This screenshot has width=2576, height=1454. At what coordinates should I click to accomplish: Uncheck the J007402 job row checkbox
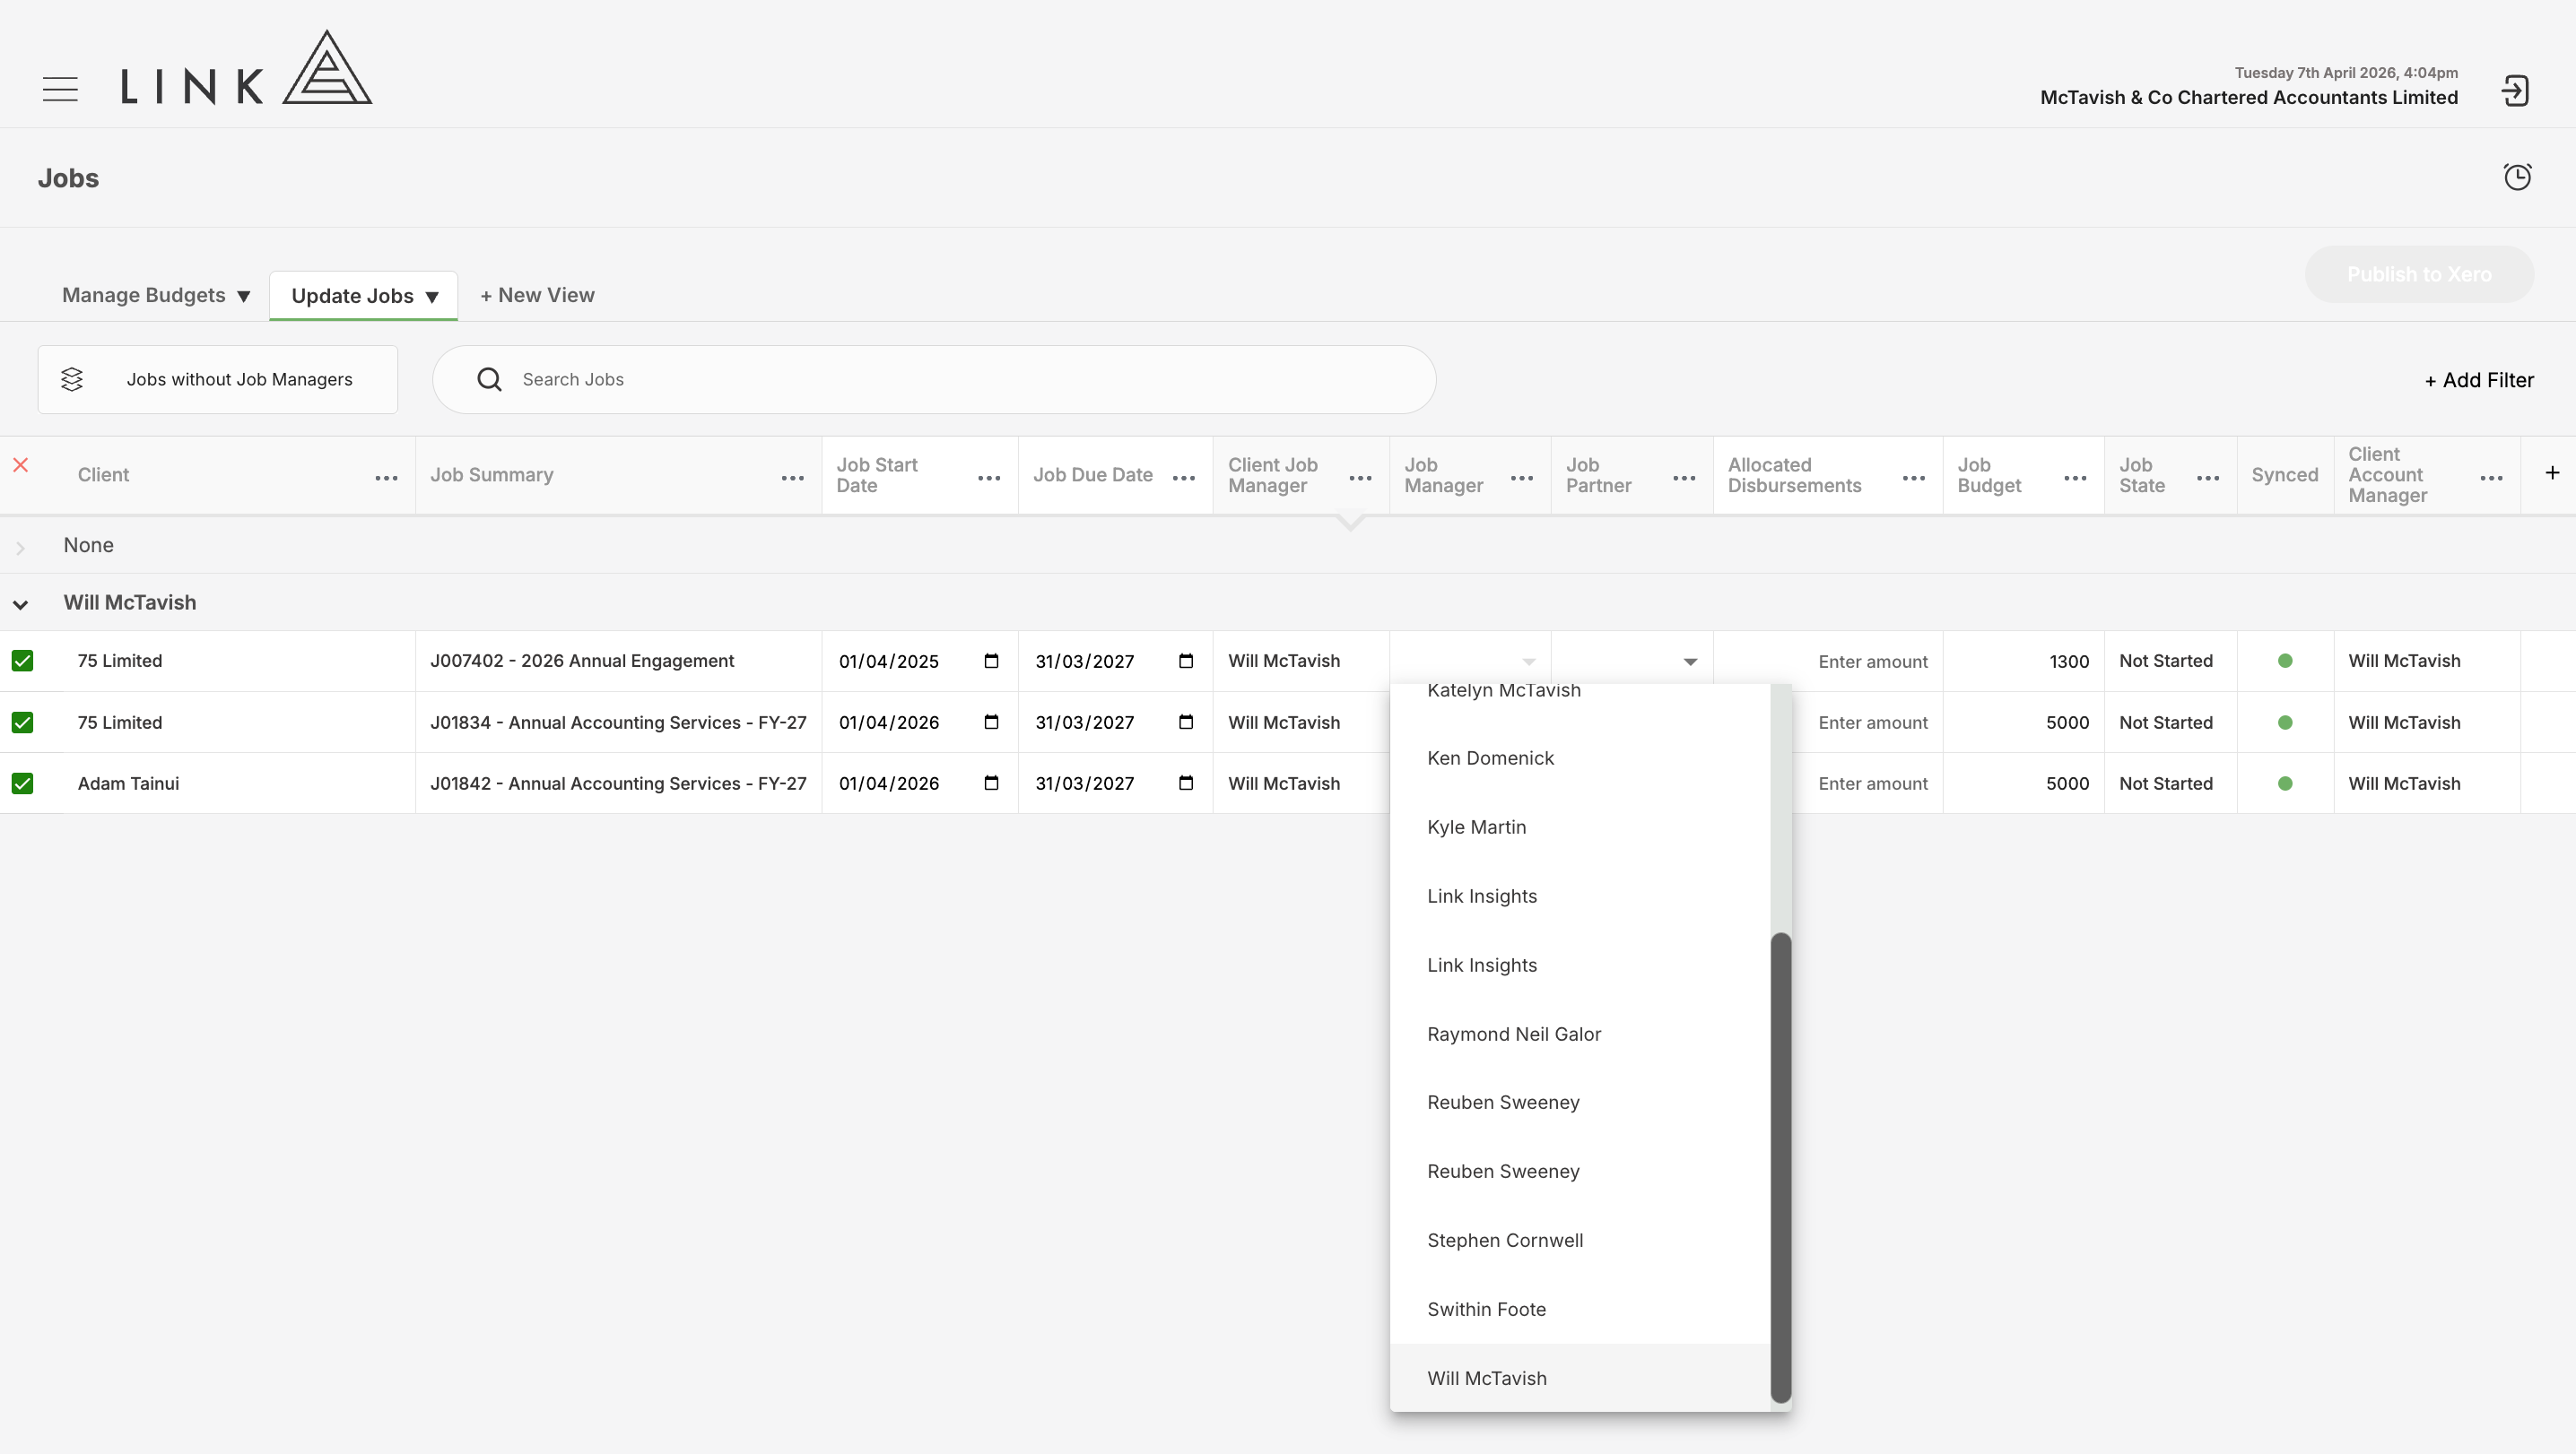pos(22,661)
